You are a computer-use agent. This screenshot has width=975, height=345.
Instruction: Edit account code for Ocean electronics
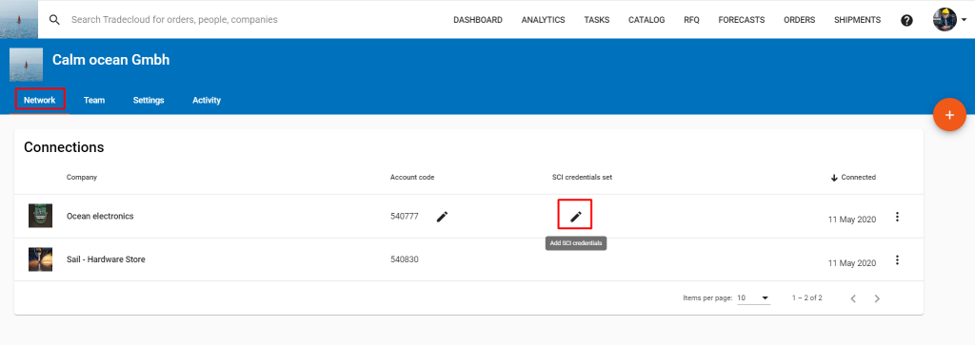click(x=442, y=217)
